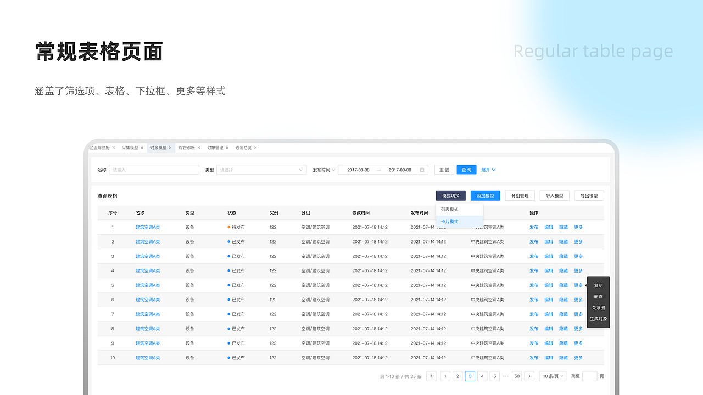Viewport: 703px width, 395px height.
Task: Open 建筑空调A类 link in row 1
Action: (148, 227)
